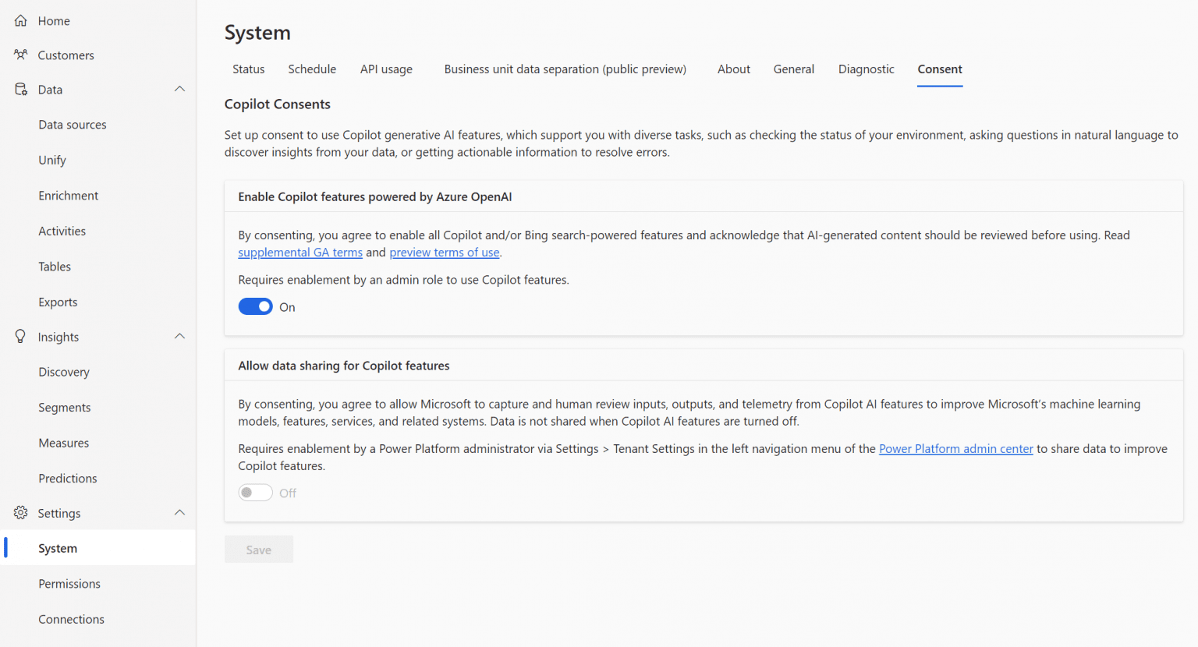
Task: Select Permissions in the left navigation
Action: coord(69,583)
